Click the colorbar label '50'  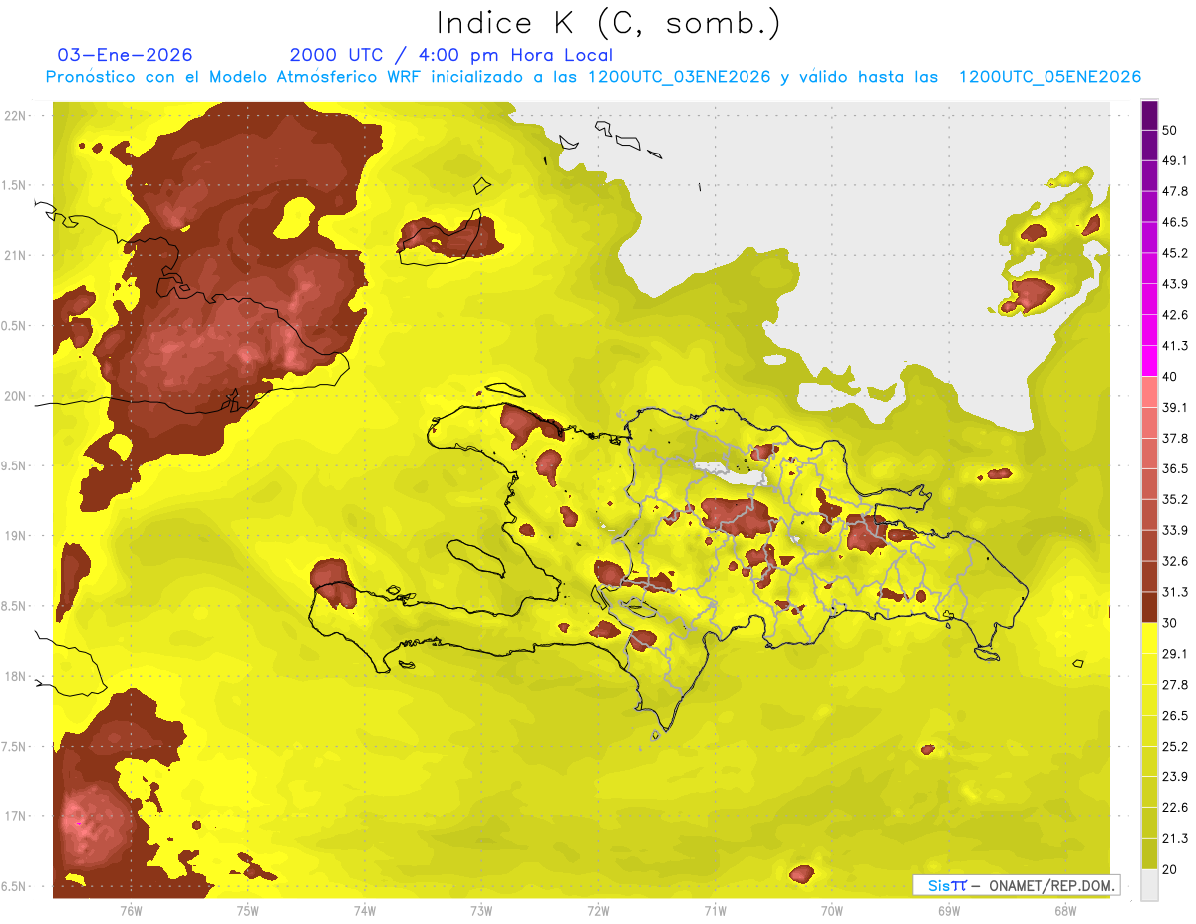point(1171,131)
